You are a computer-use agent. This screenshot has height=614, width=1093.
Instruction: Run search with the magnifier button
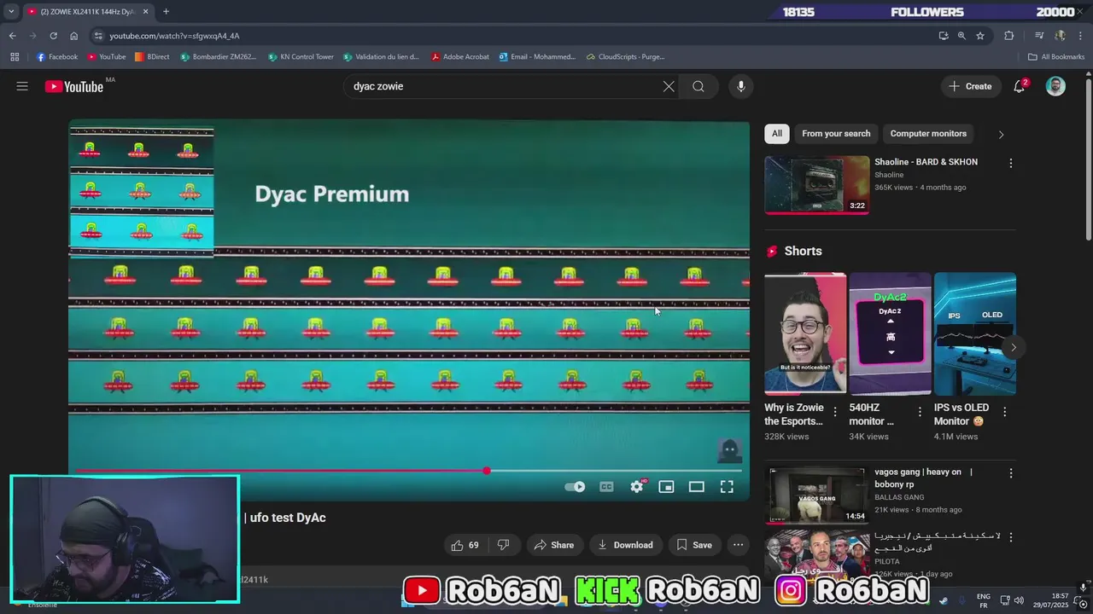point(698,86)
